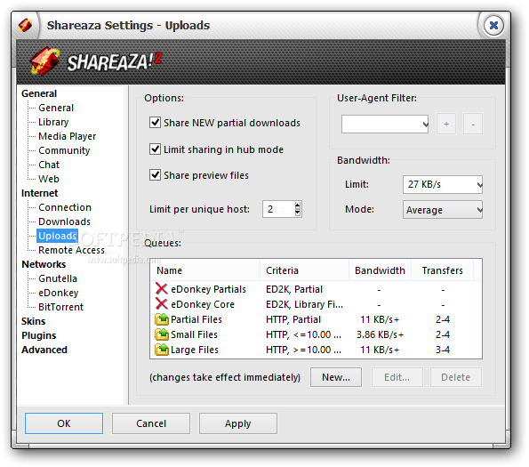Decrease Limit per unique host value

pyautogui.click(x=297, y=213)
